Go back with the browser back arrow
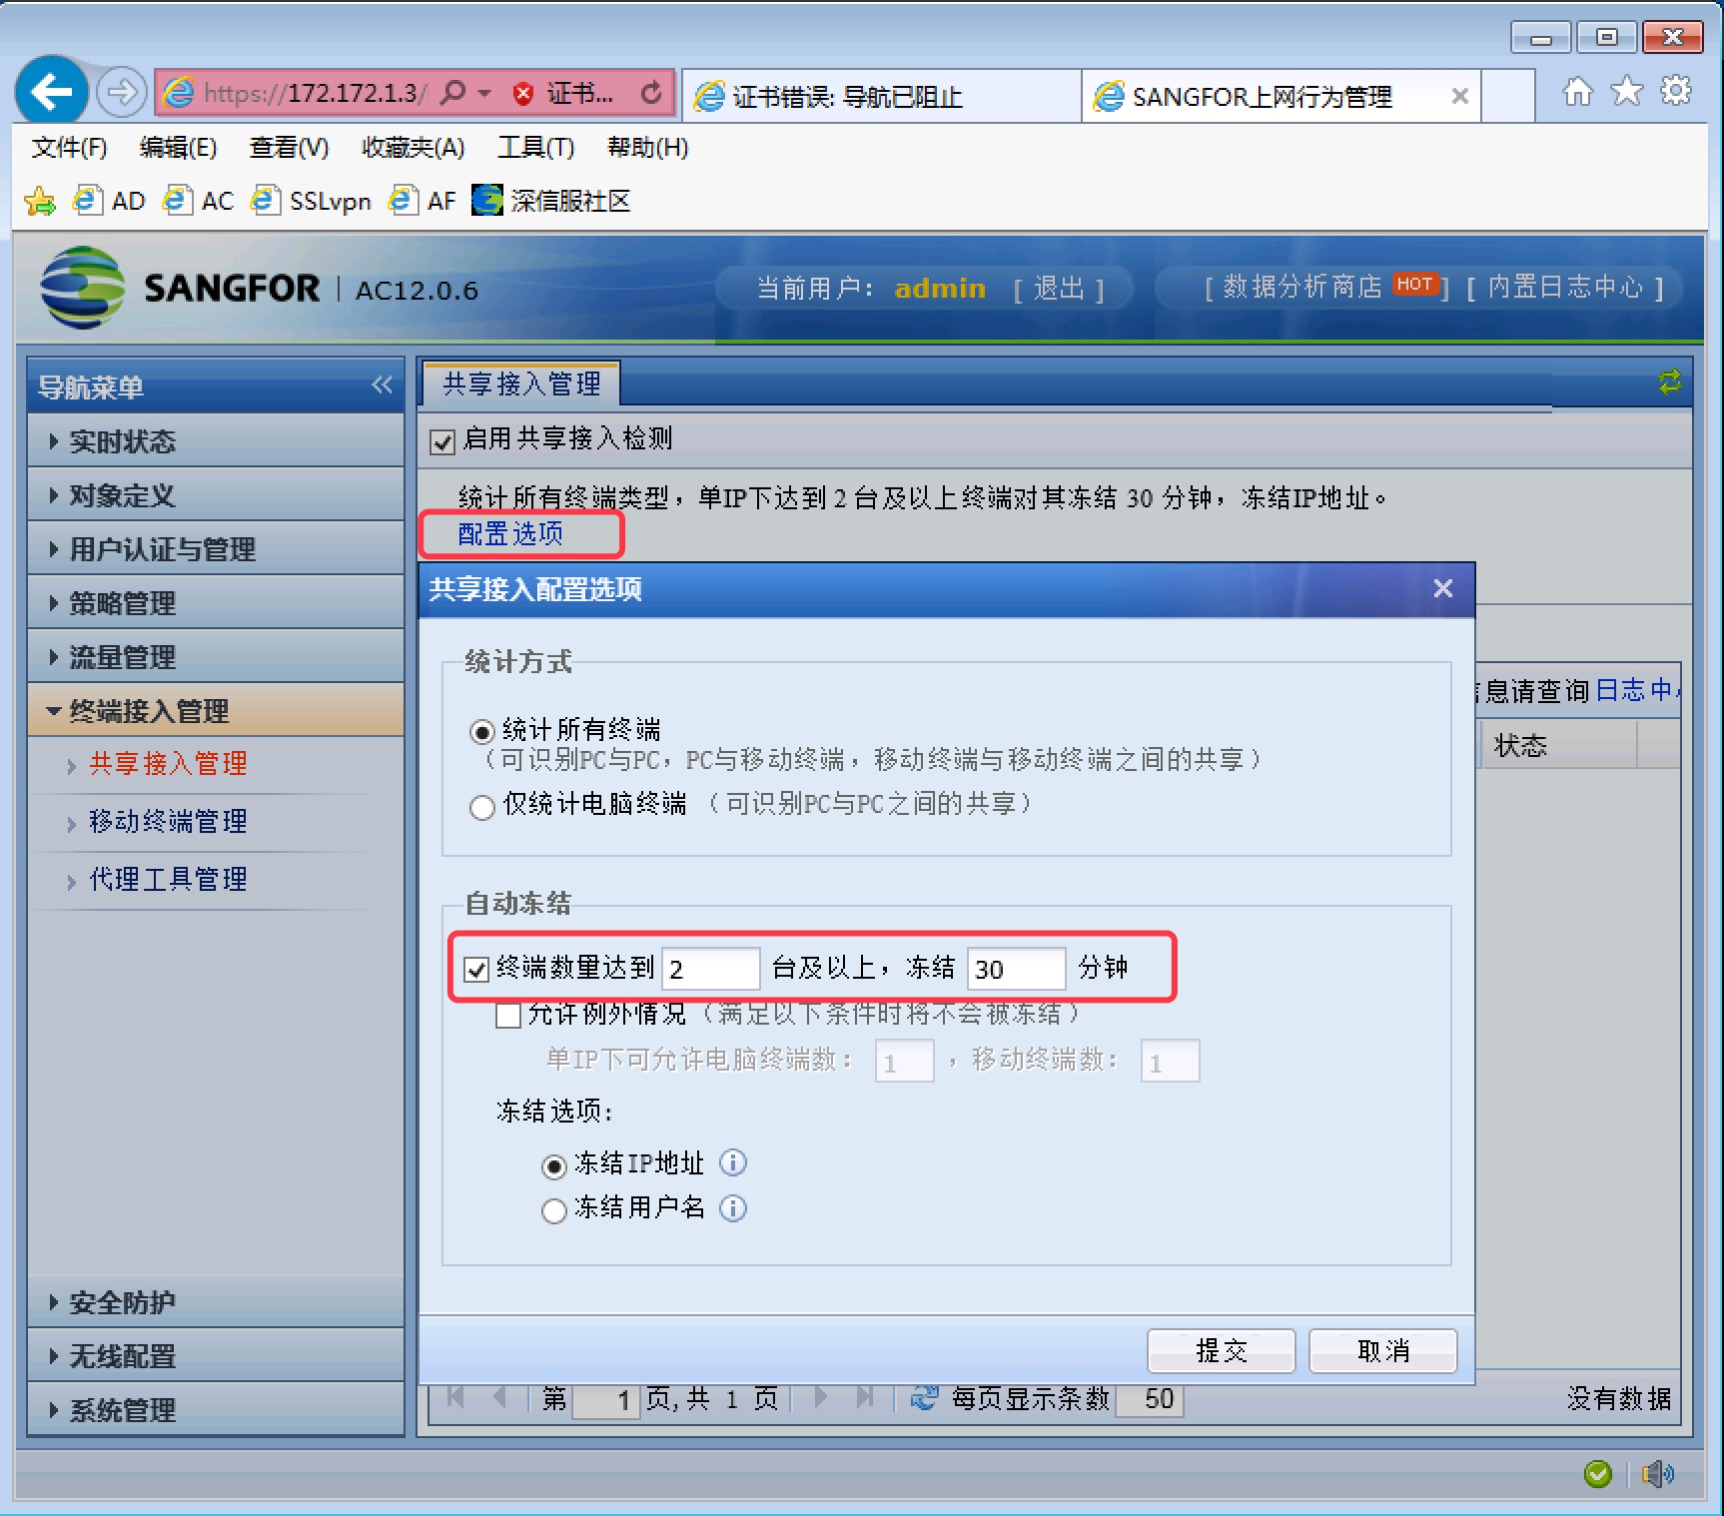The image size is (1724, 1516). pos(52,92)
